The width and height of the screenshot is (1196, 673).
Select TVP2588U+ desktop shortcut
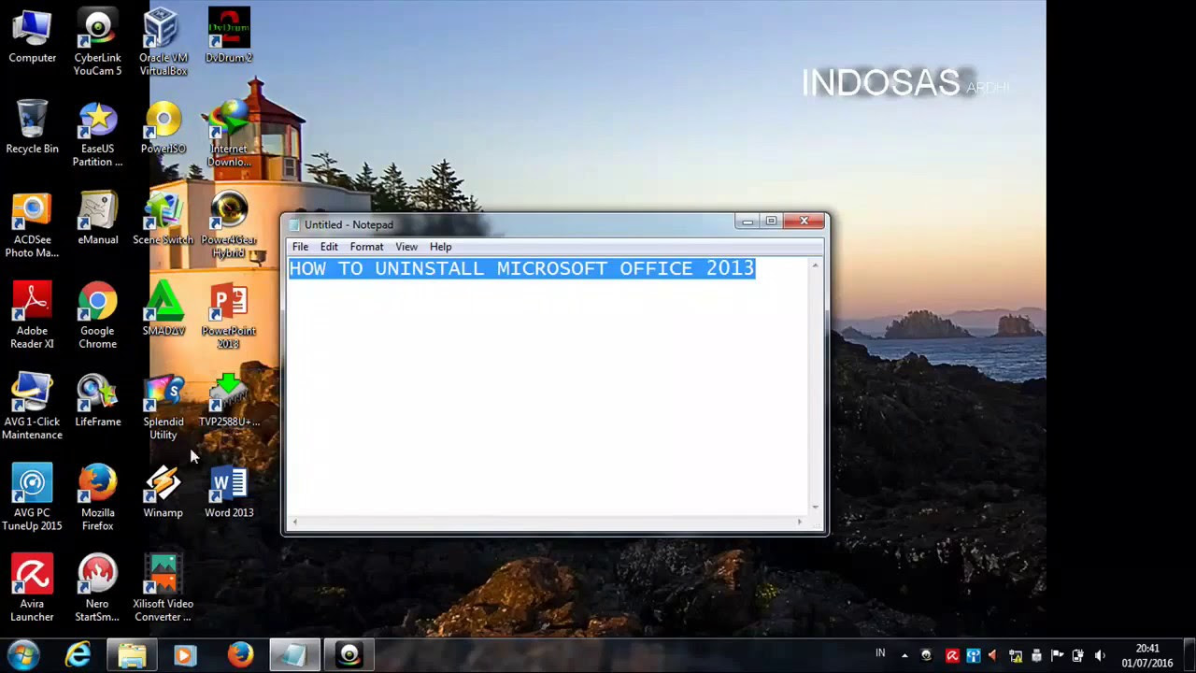click(229, 400)
